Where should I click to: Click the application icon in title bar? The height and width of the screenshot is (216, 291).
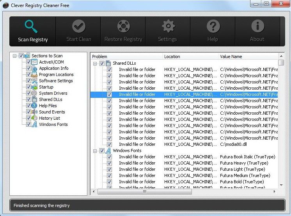pos(6,5)
